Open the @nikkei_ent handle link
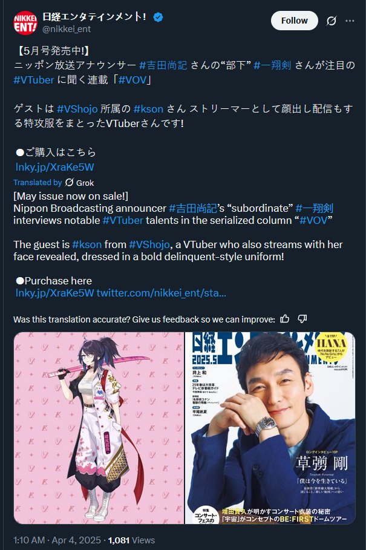Image resolution: width=366 pixels, height=550 pixels. (67, 29)
